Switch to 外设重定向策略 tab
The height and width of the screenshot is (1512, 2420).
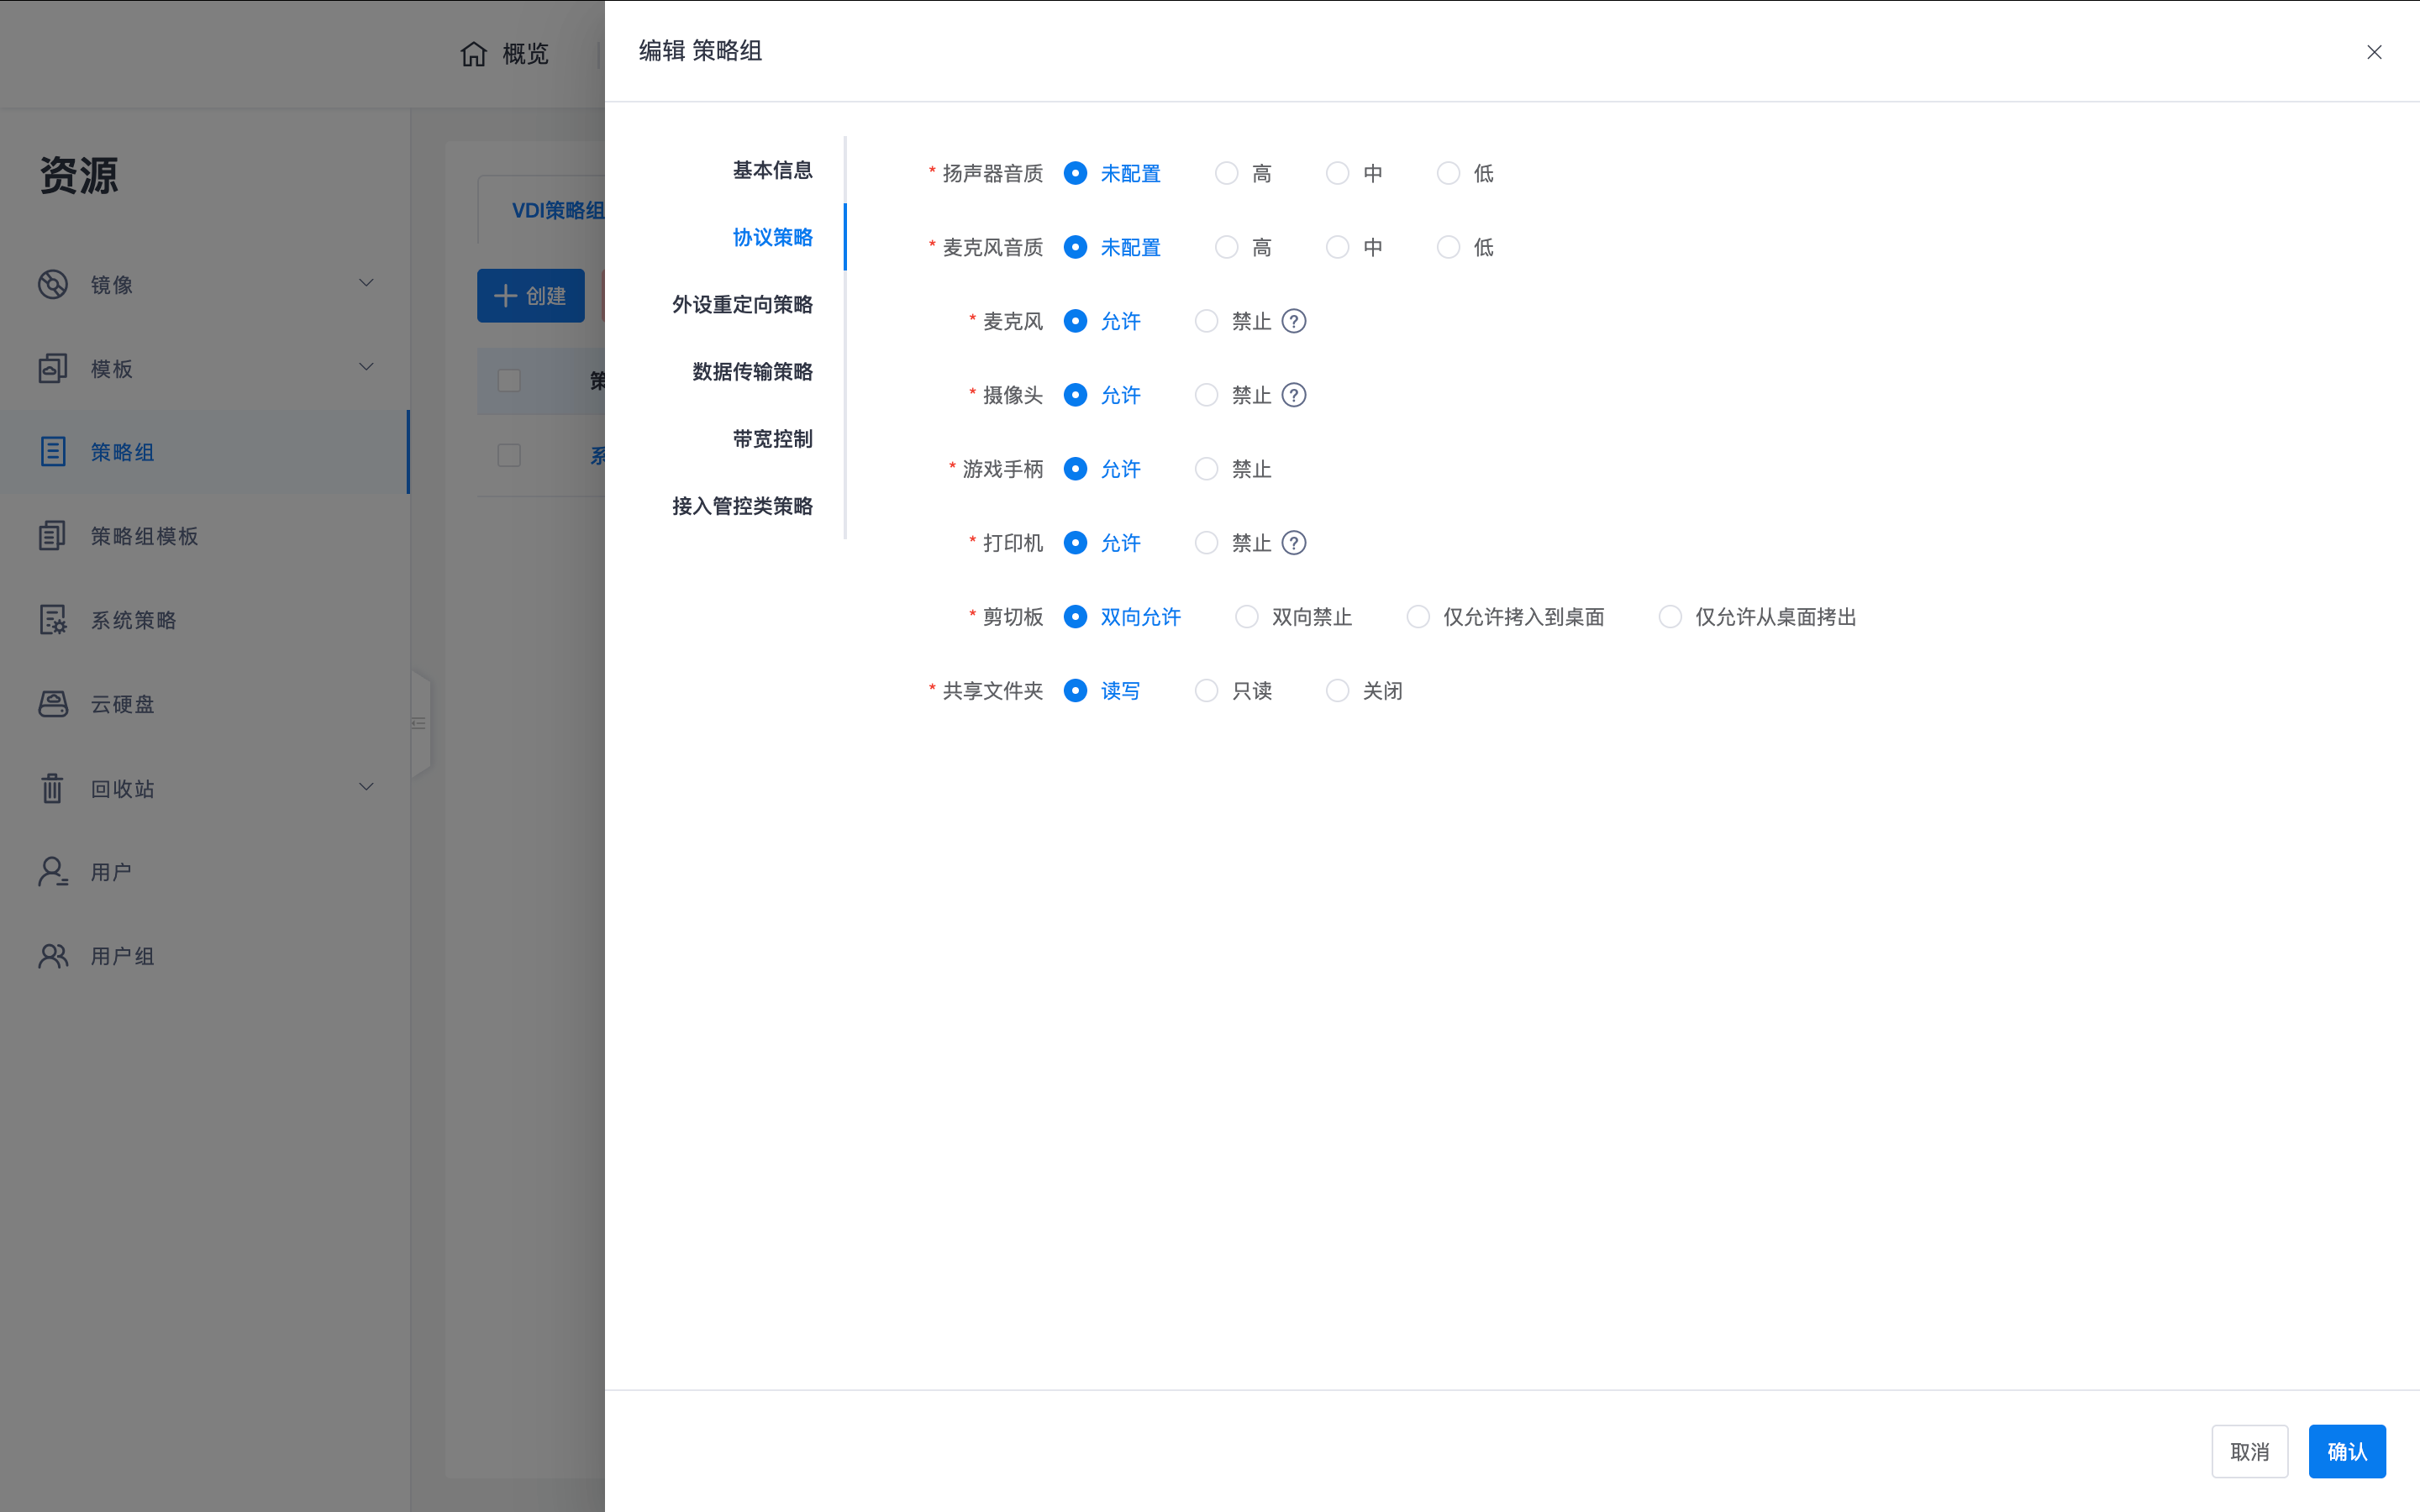pyautogui.click(x=742, y=305)
